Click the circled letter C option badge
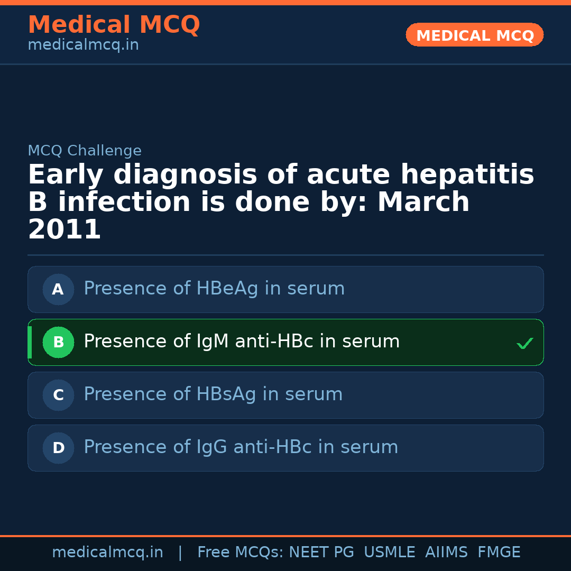The image size is (571, 571). click(58, 395)
